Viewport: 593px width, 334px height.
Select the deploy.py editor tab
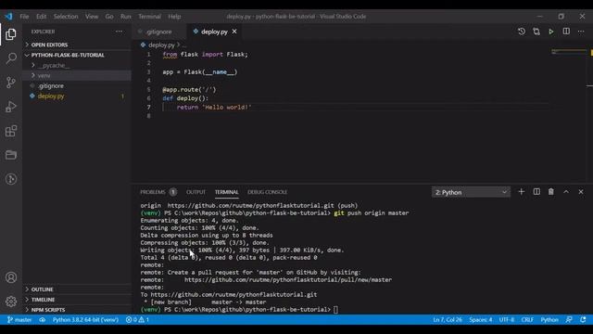click(214, 32)
